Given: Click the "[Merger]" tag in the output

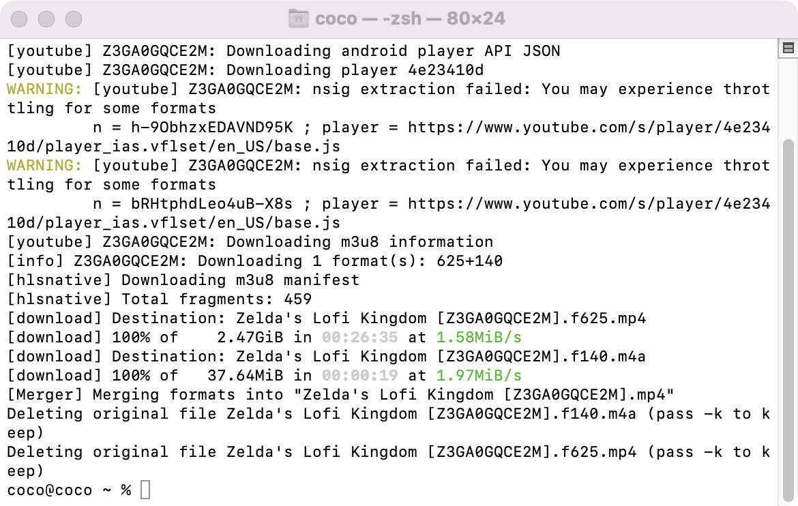Looking at the screenshot, I should click(44, 395).
